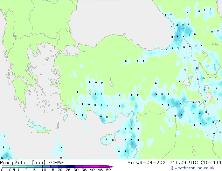
Task: Click the legend tick label "20"
Action: [60, 170]
